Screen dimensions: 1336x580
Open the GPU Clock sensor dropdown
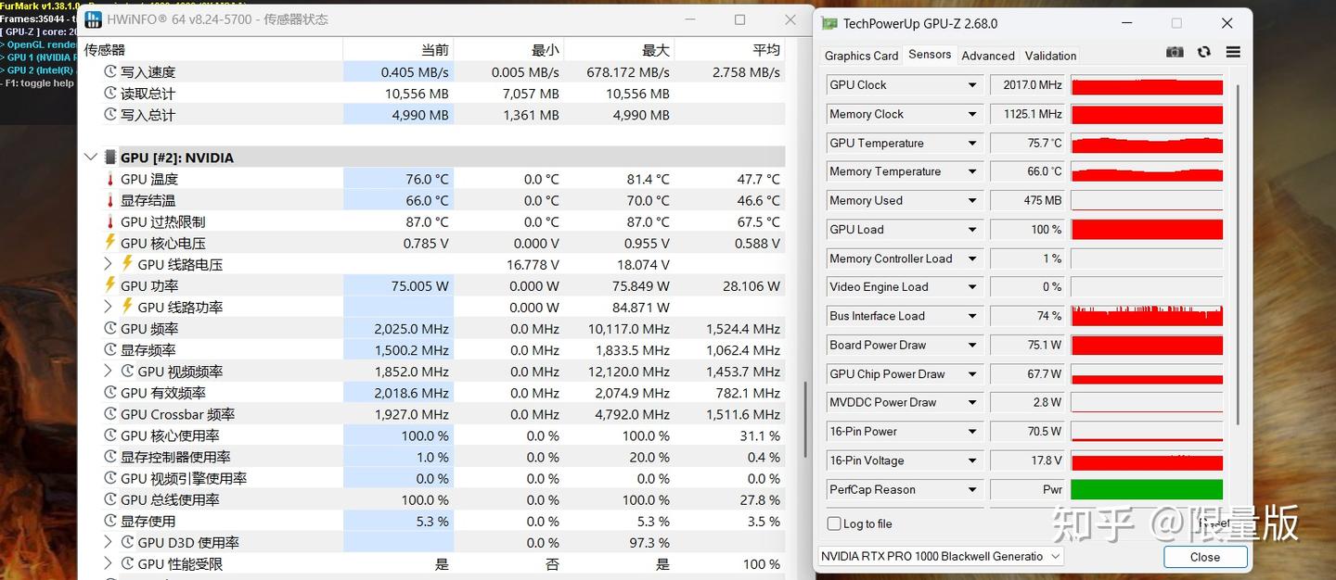(972, 85)
